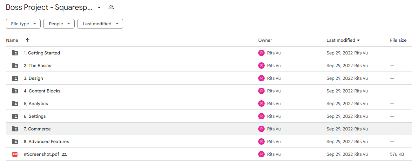Click the shared folder icon for 1. Getting Started
The image size is (412, 164).
click(15, 53)
